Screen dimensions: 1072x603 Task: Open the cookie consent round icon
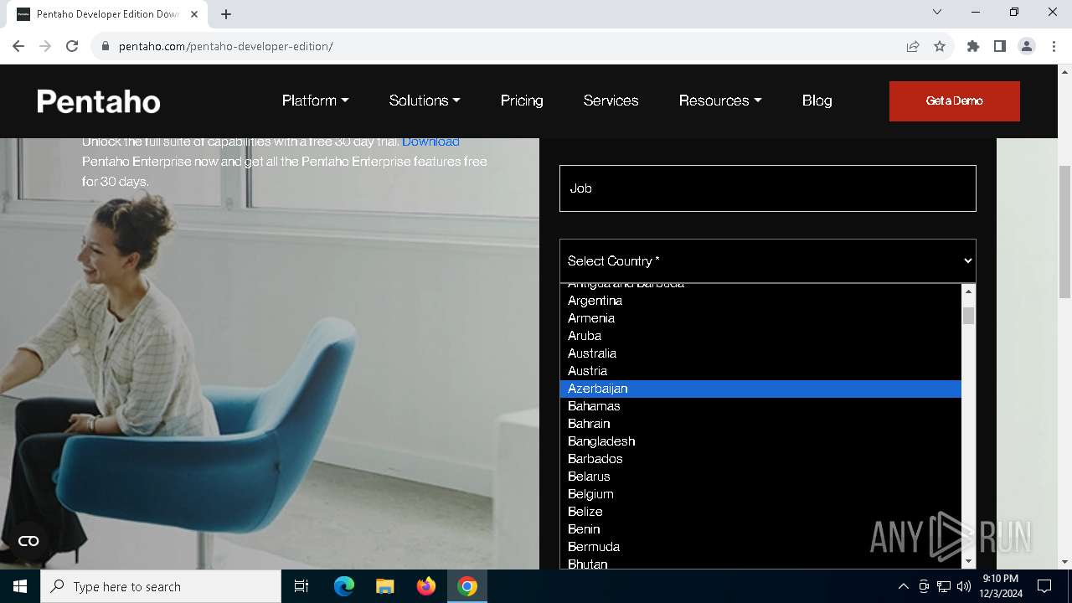(28, 541)
